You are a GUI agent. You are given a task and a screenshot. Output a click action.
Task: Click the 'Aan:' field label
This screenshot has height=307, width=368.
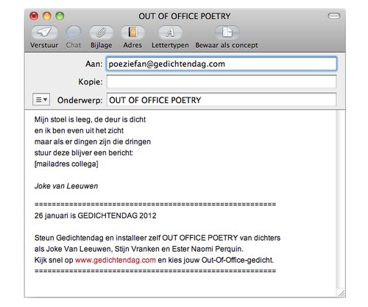pyautogui.click(x=94, y=64)
